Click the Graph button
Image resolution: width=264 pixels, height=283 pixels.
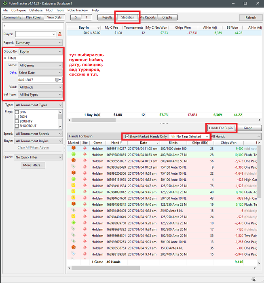pyautogui.click(x=248, y=128)
